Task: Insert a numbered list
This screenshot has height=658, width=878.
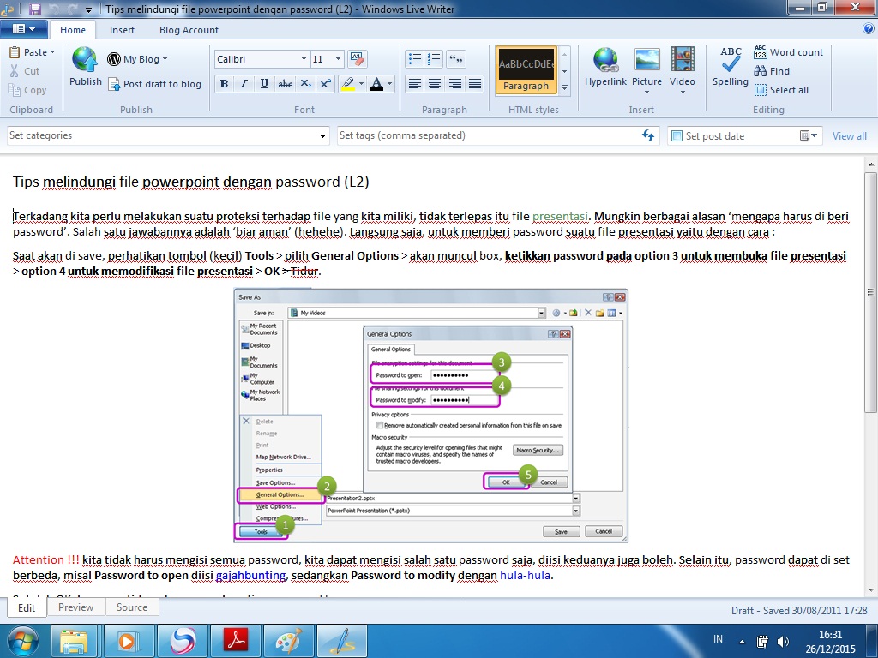Action: (x=434, y=59)
